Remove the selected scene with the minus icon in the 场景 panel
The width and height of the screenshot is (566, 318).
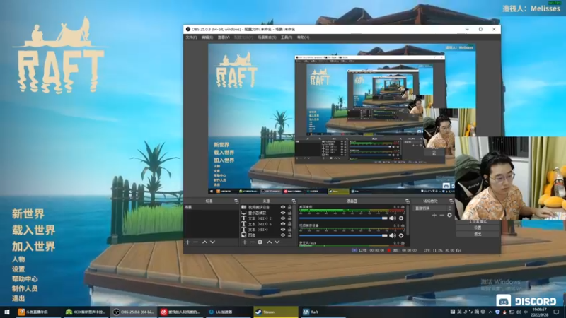coord(196,242)
